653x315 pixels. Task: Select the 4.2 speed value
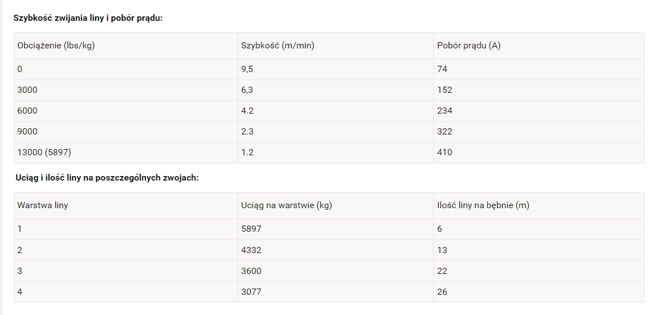pos(247,111)
